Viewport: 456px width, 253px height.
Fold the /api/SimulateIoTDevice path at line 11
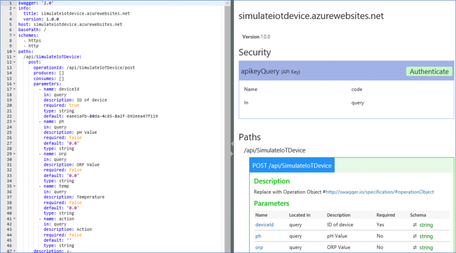click(15, 56)
